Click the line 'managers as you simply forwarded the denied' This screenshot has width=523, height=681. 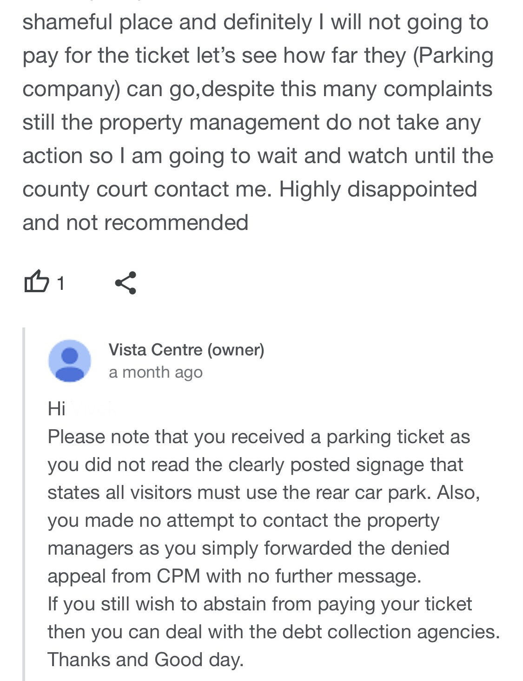coord(248,549)
